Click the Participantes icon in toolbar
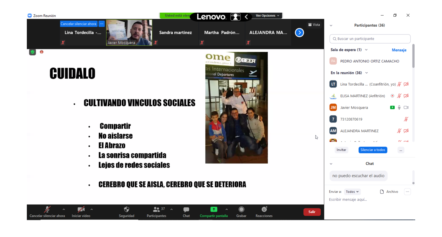This screenshot has height=237, width=442. coord(156,210)
